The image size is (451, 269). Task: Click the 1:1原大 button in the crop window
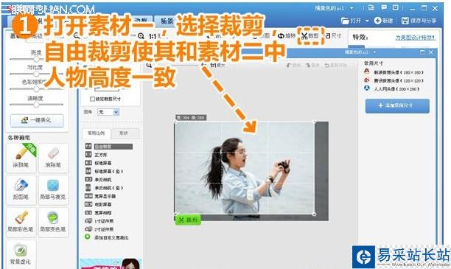[x=217, y=66]
